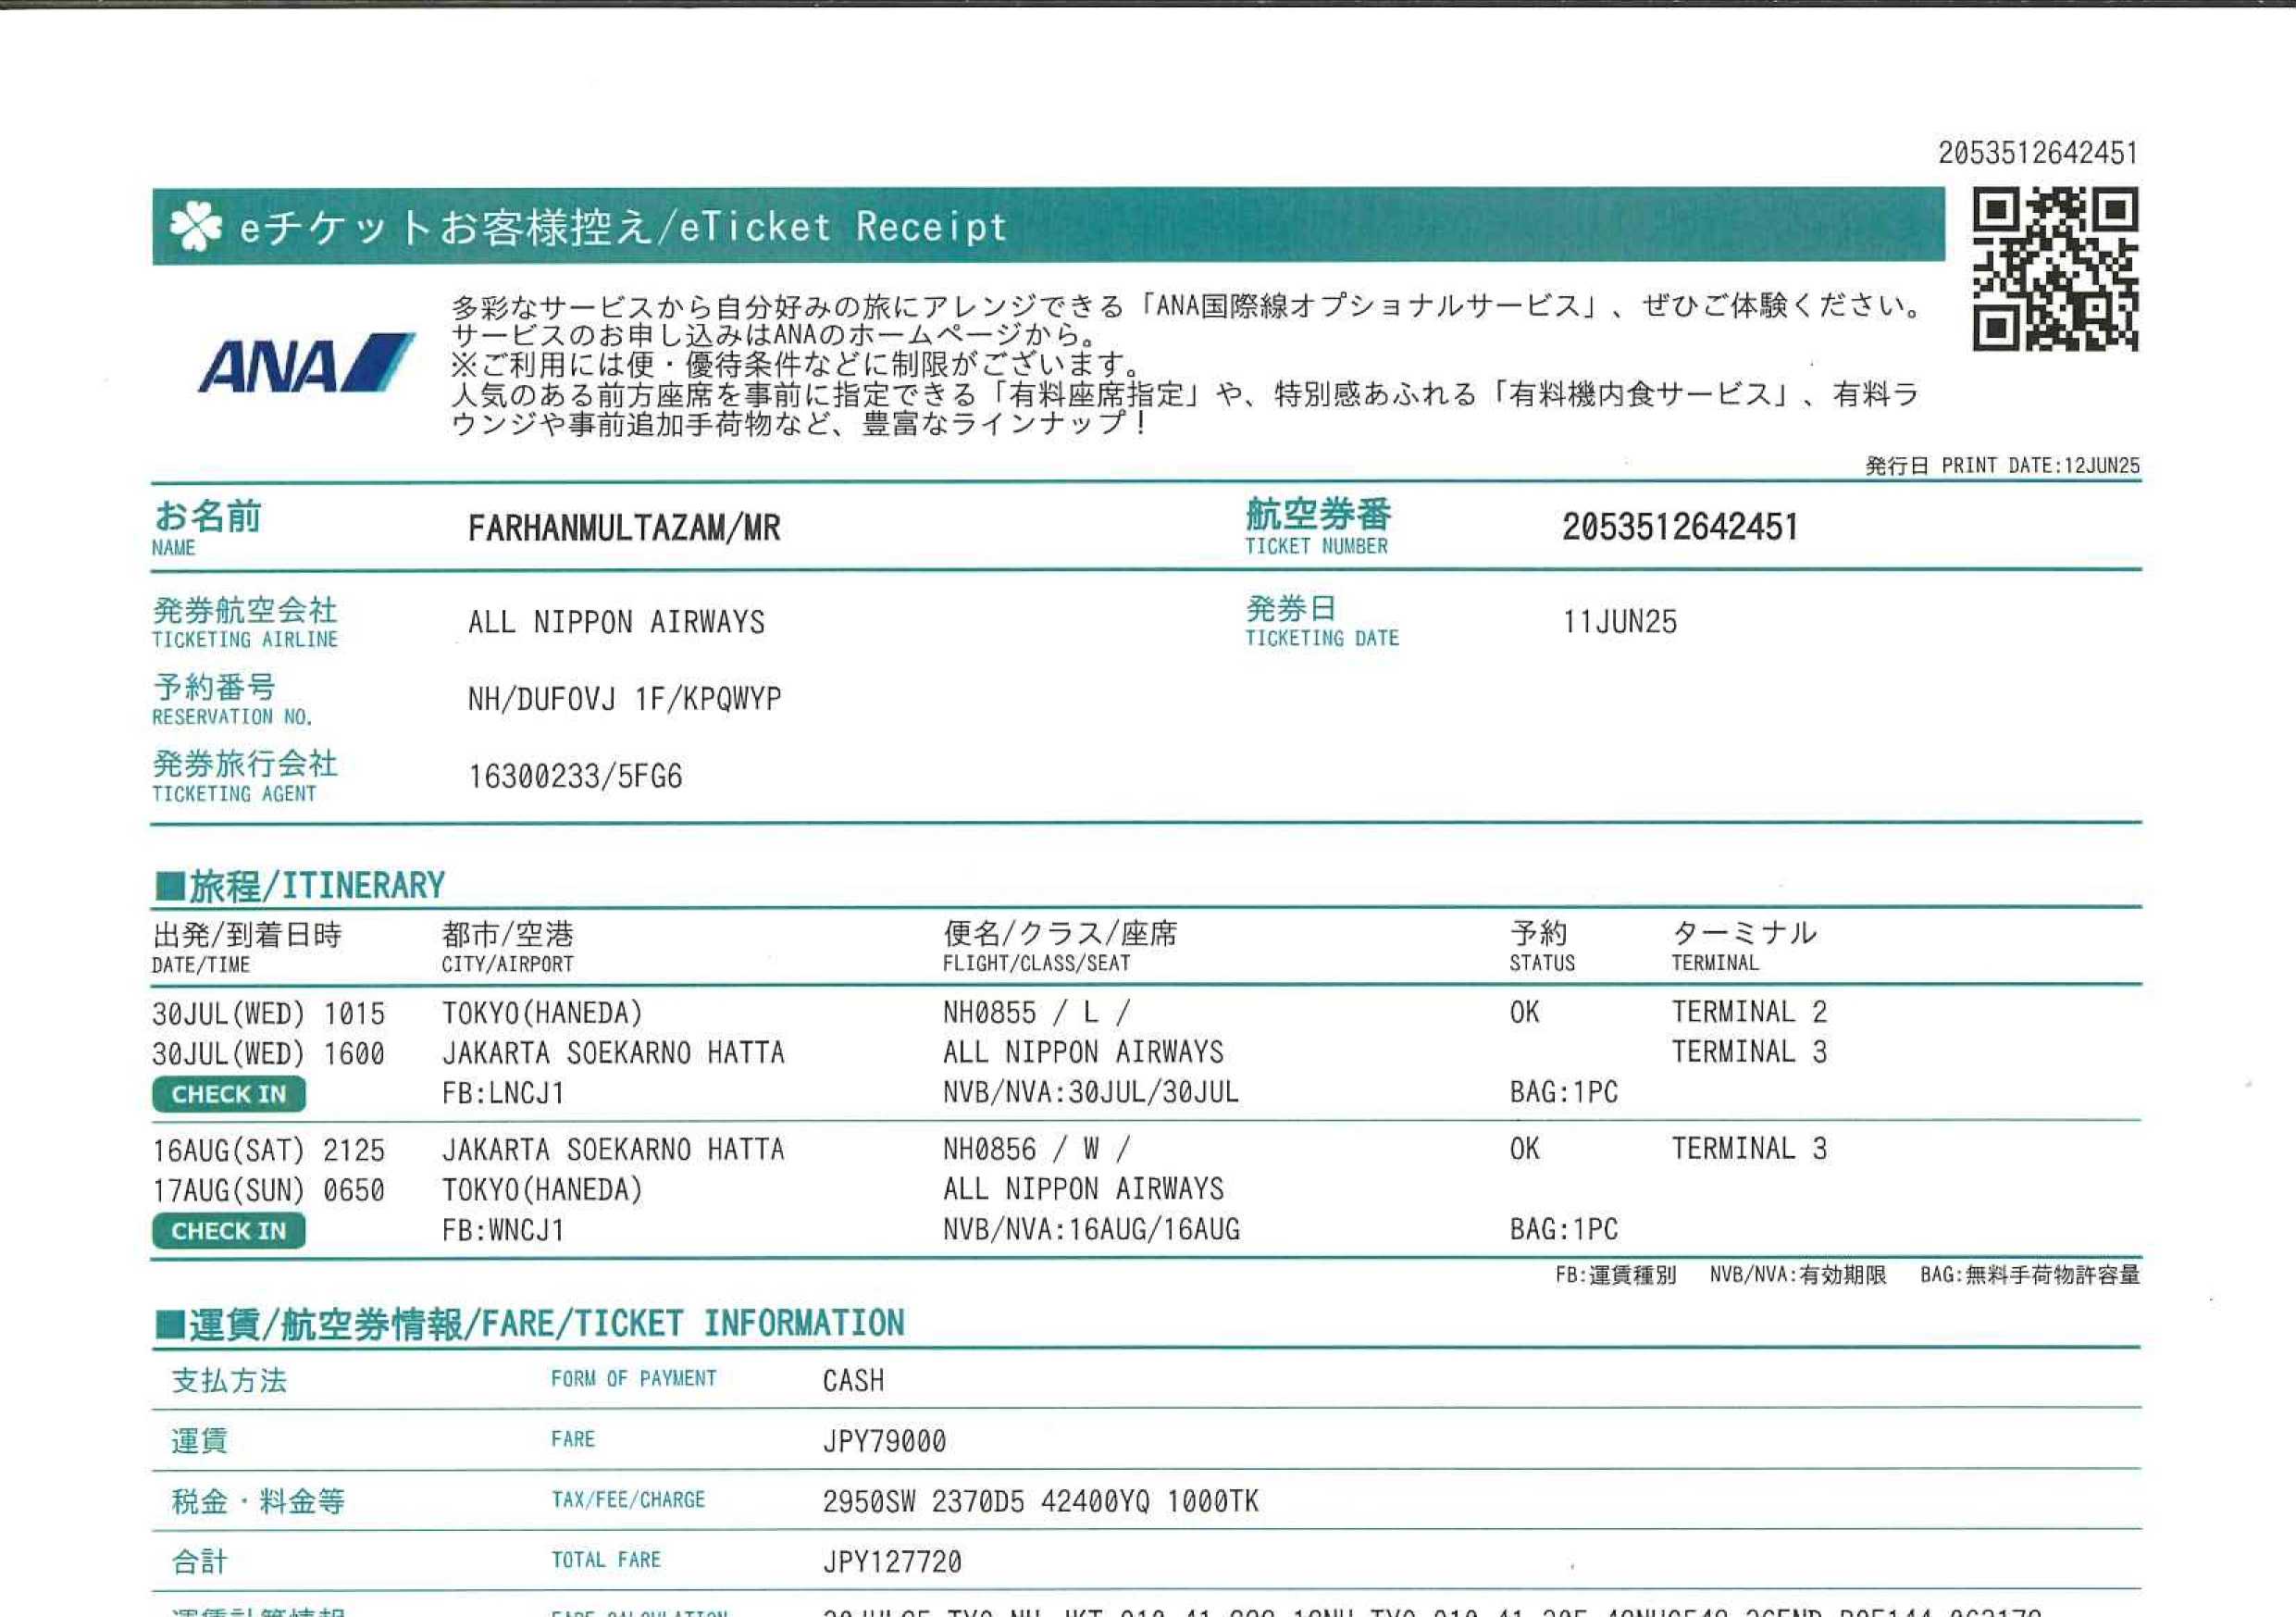Click the QR code image

[2055, 269]
